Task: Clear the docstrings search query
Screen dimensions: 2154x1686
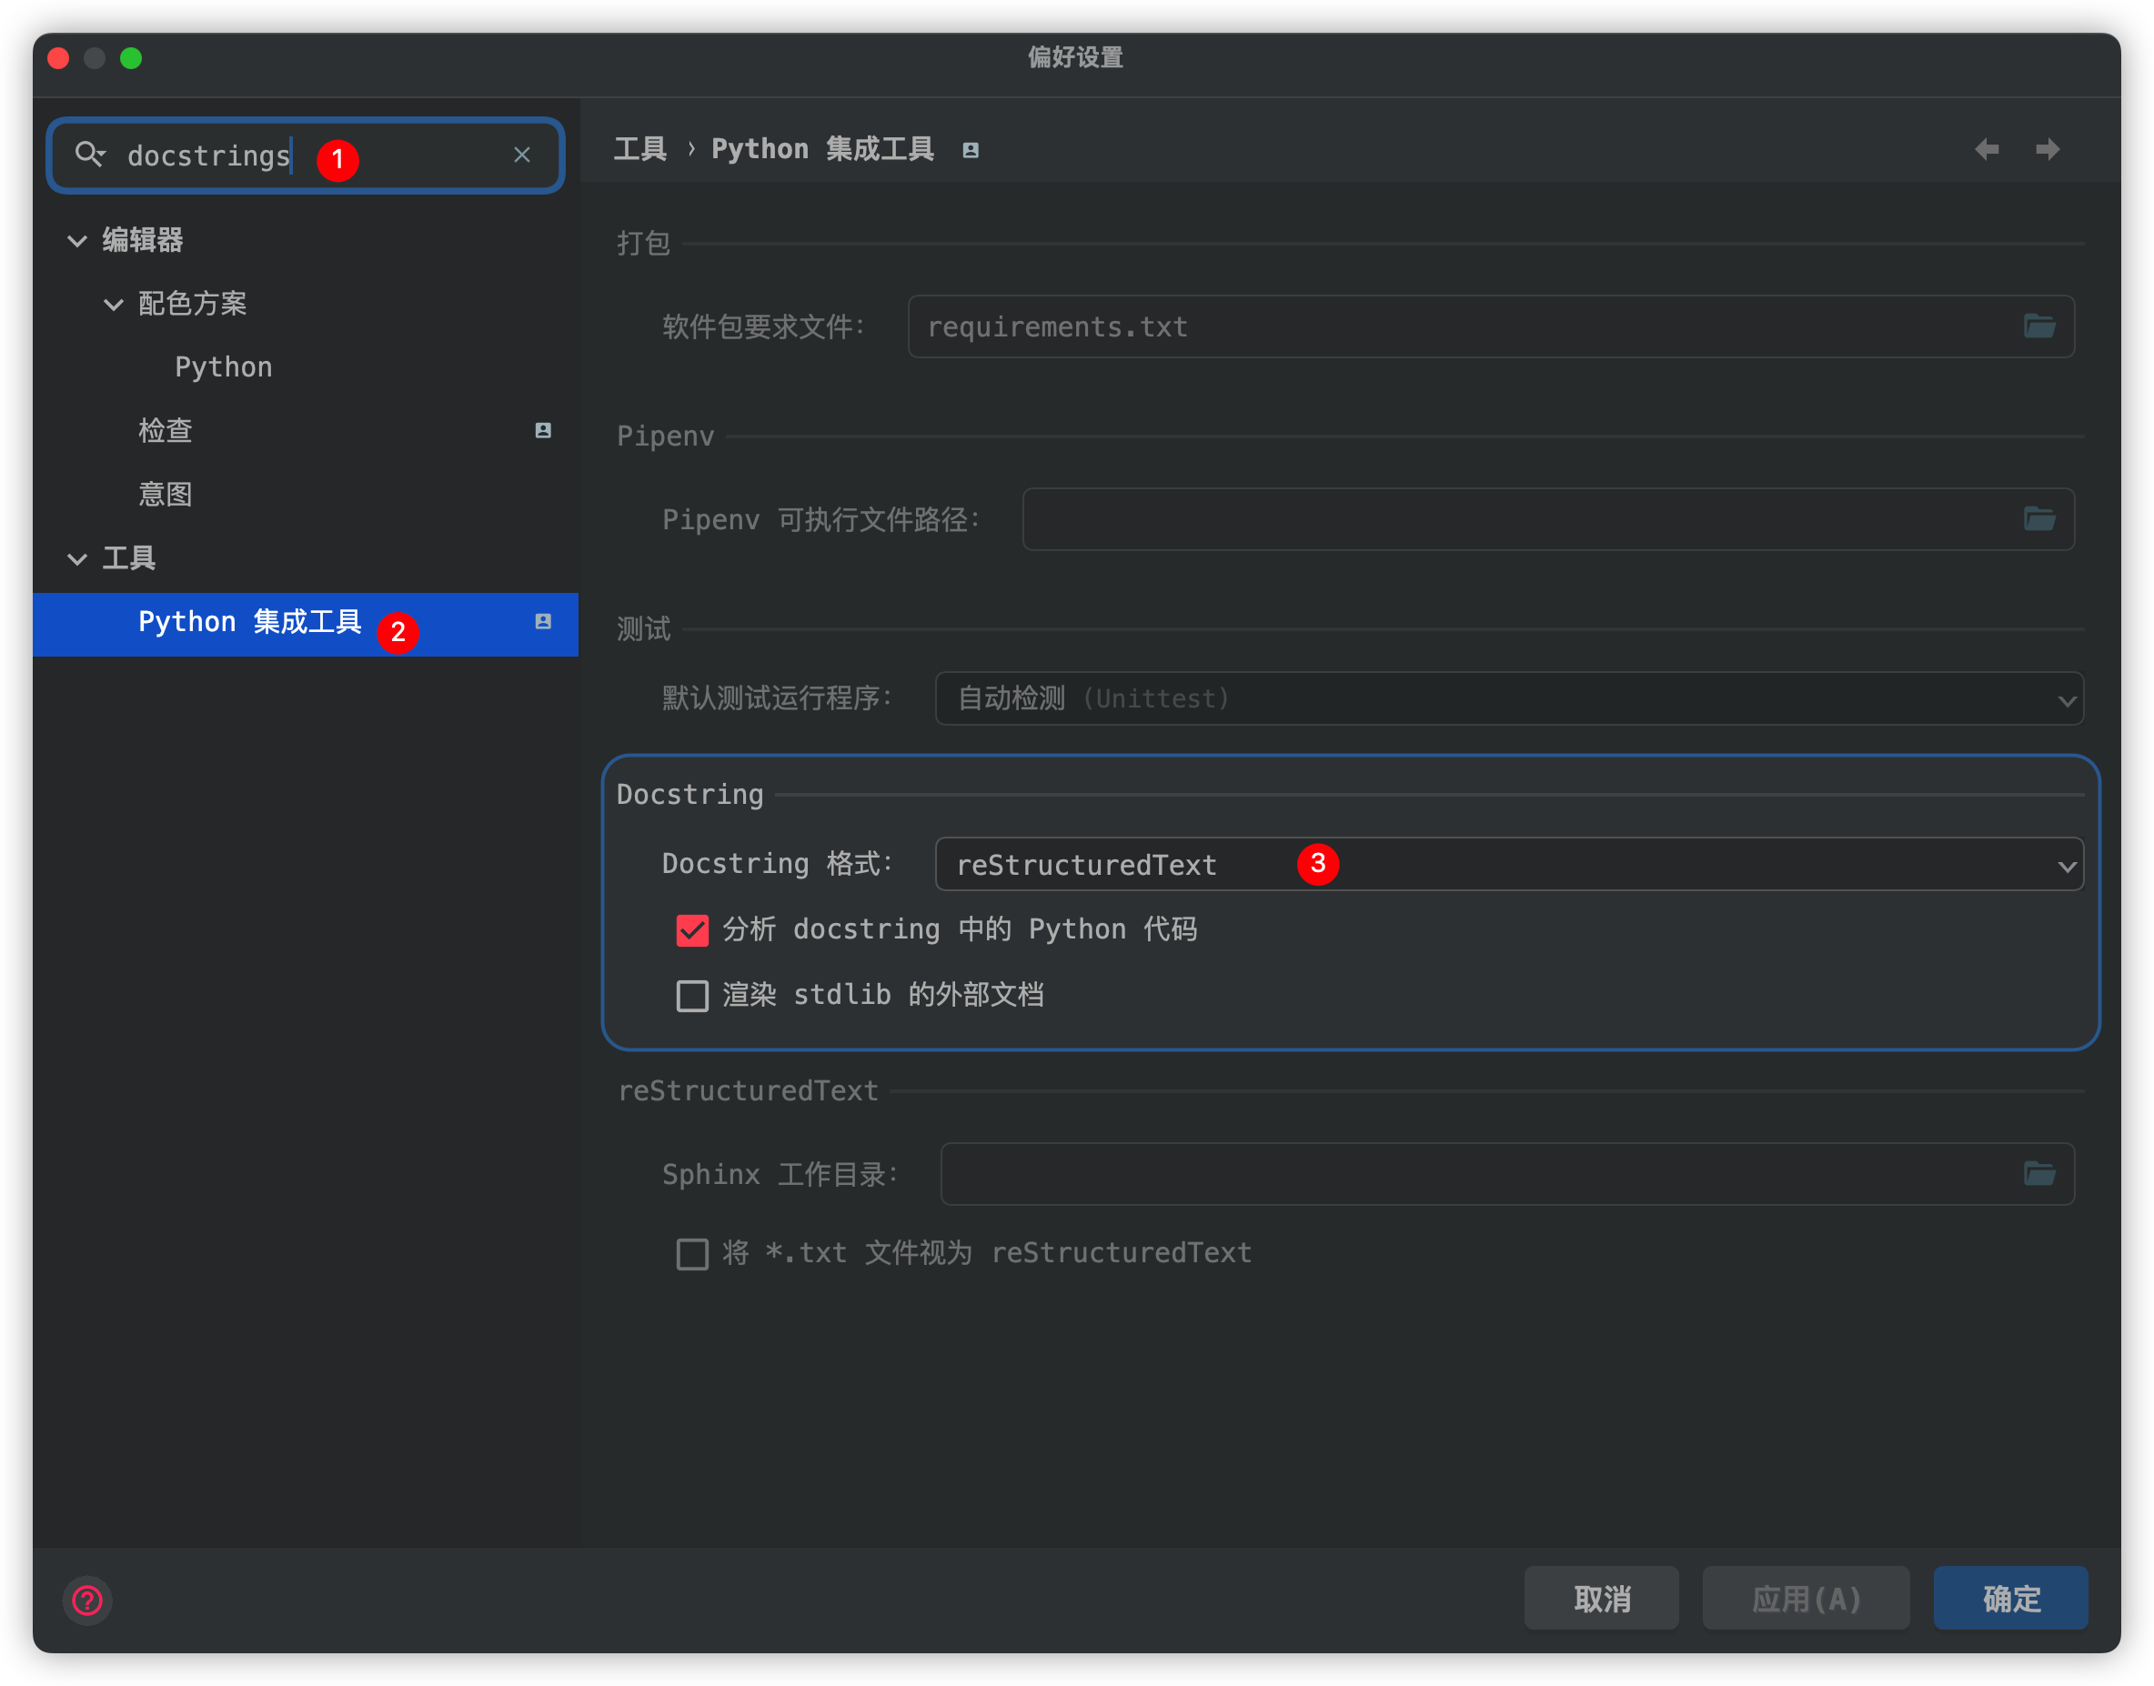Action: [x=522, y=155]
